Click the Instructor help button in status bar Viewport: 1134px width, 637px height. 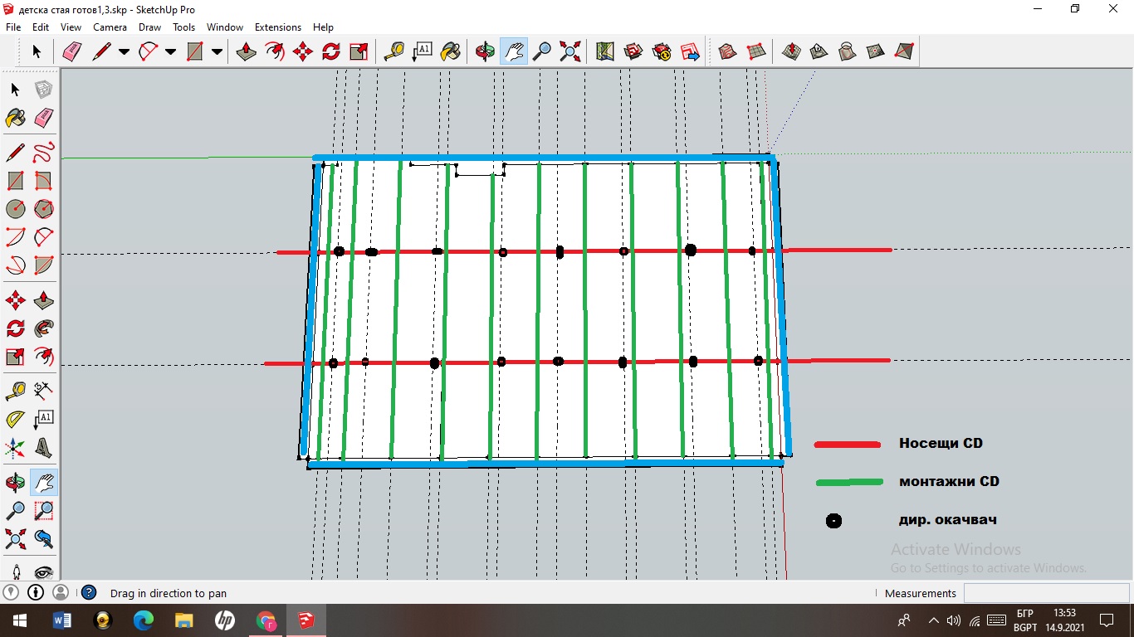tap(89, 593)
